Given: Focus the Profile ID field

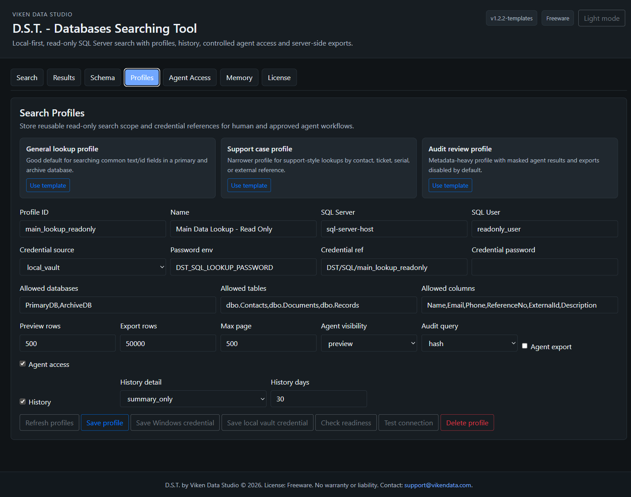Looking at the screenshot, I should (93, 229).
